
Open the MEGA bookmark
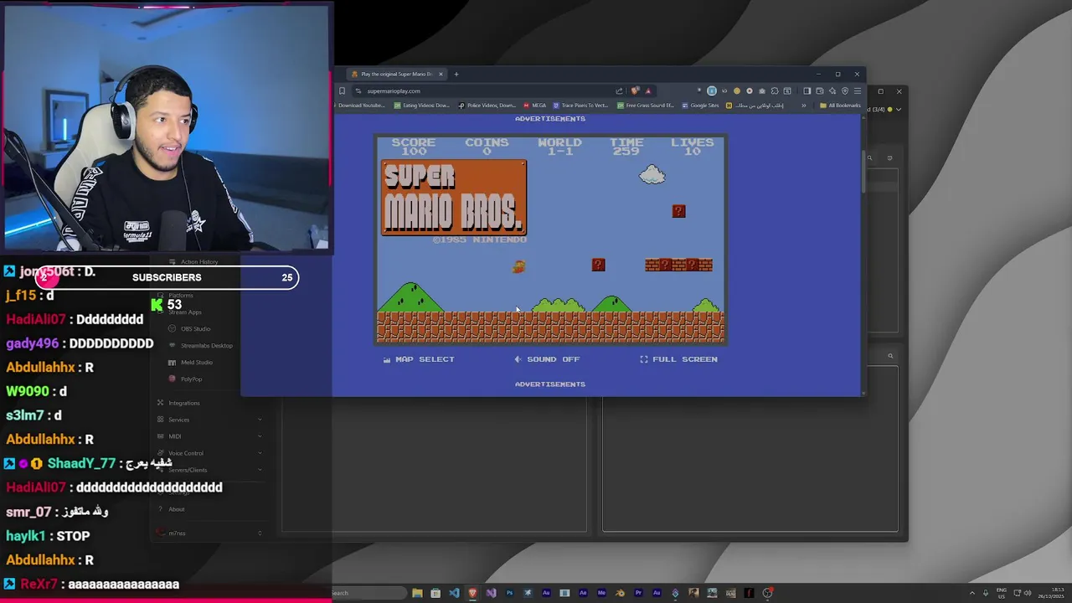534,106
